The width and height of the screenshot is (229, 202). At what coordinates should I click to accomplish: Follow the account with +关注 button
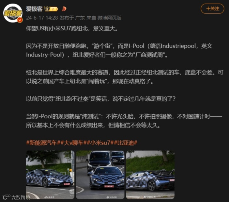(212, 8)
